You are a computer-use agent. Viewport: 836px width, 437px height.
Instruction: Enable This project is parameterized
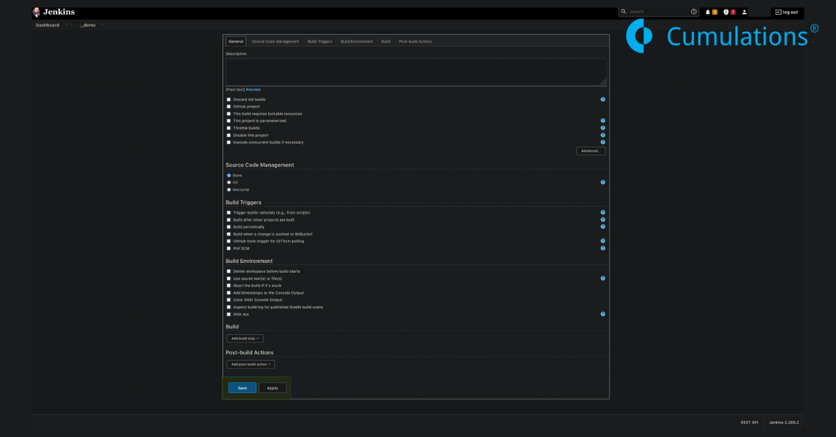(229, 120)
